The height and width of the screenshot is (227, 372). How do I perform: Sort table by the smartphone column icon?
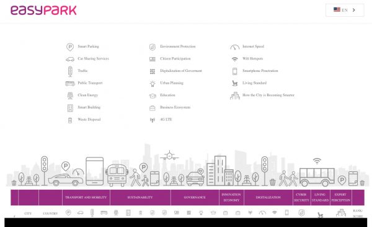(x=286, y=213)
